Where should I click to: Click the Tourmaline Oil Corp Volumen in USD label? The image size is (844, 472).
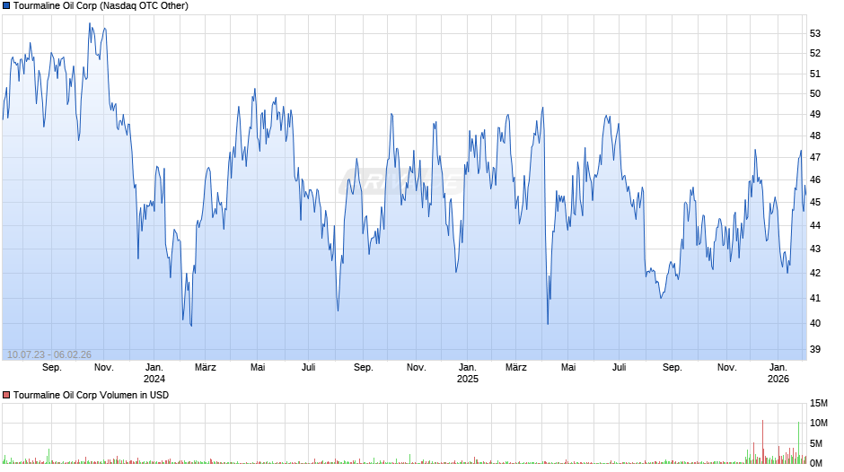pyautogui.click(x=91, y=395)
